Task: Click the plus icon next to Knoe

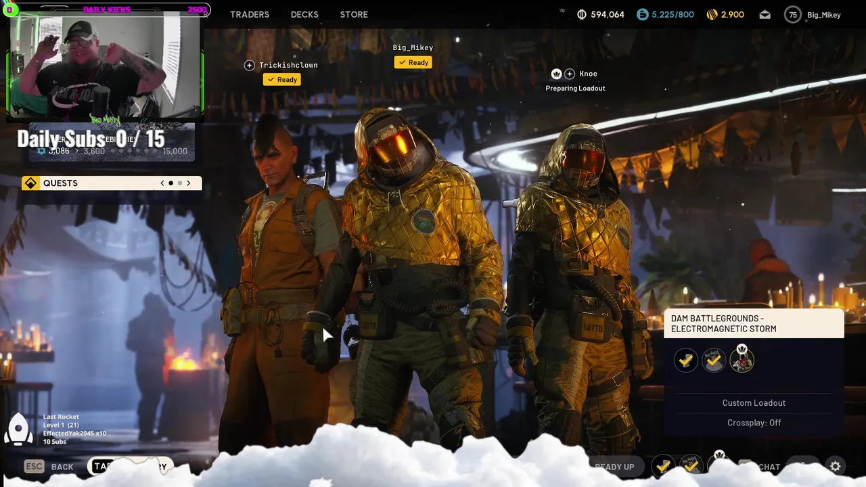Action: tap(570, 74)
